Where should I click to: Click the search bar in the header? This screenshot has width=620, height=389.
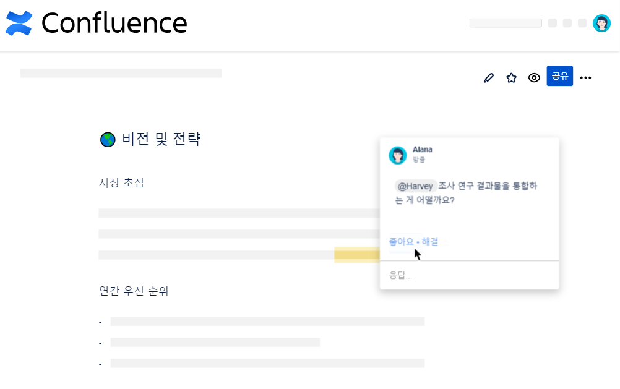pos(505,22)
